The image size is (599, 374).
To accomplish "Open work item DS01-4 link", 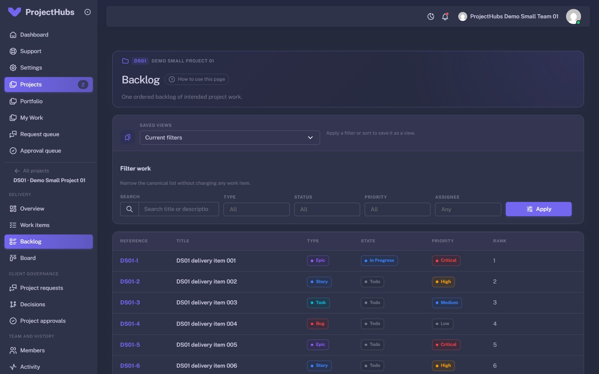I will coord(130,324).
